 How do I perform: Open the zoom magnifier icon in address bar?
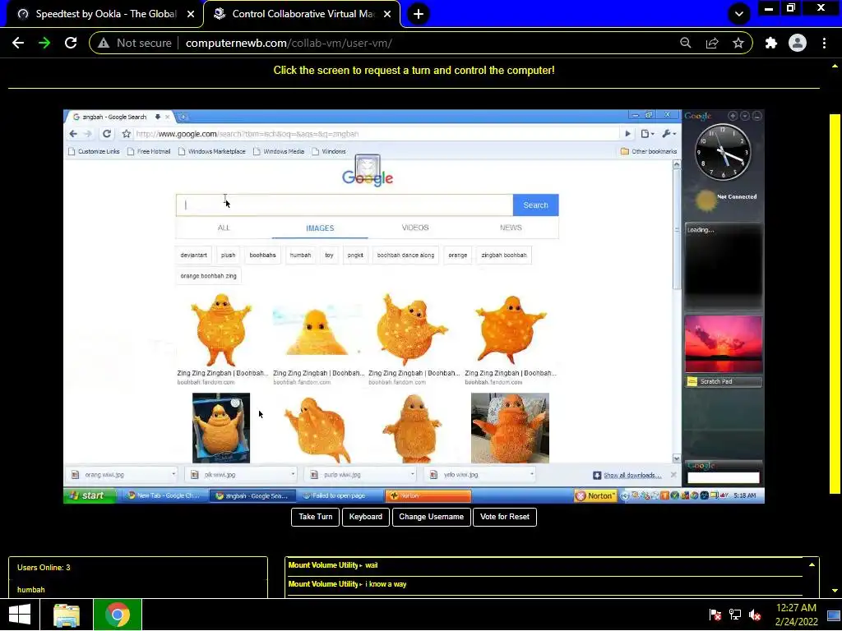pyautogui.click(x=685, y=43)
